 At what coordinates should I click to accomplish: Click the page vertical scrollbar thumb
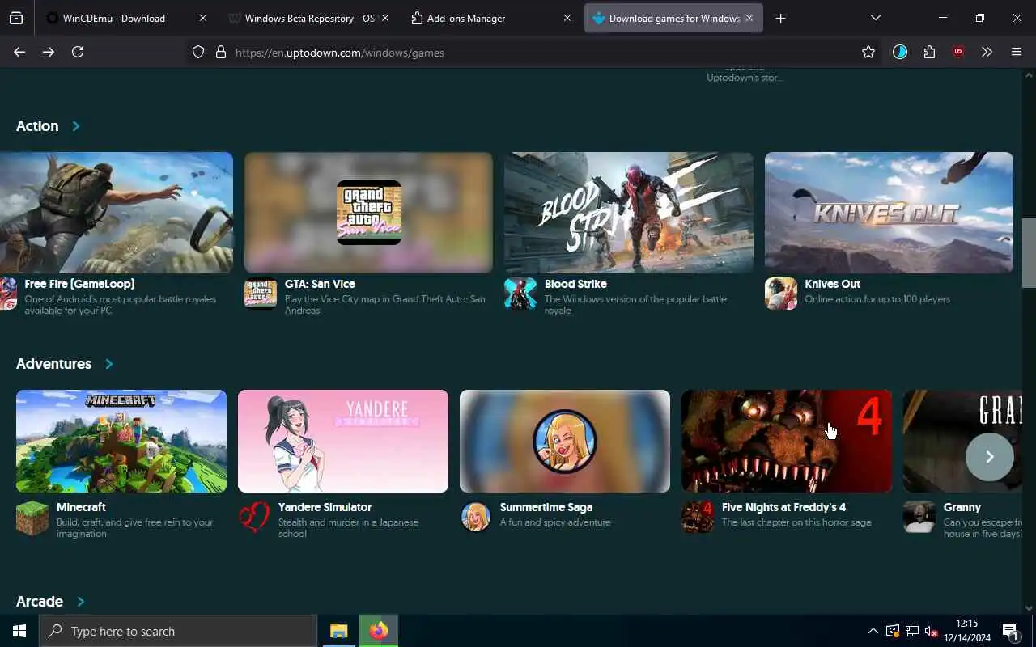click(x=1029, y=252)
